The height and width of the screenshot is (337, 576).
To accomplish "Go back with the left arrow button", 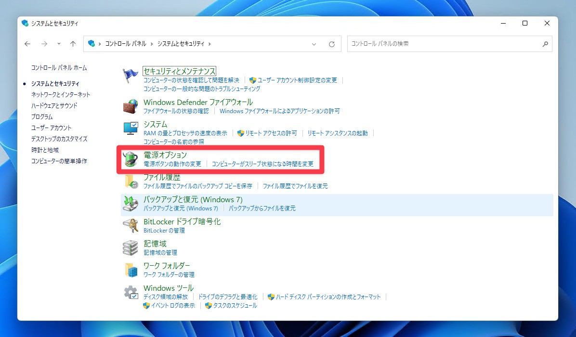I will pos(27,44).
